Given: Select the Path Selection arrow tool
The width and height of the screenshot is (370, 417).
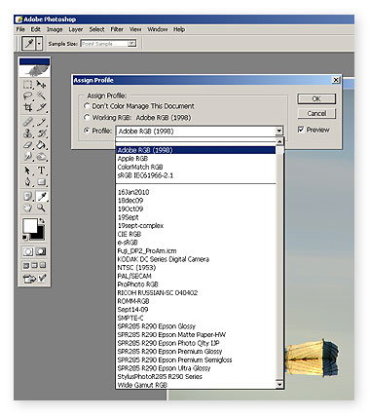Looking at the screenshot, I should click(28, 171).
